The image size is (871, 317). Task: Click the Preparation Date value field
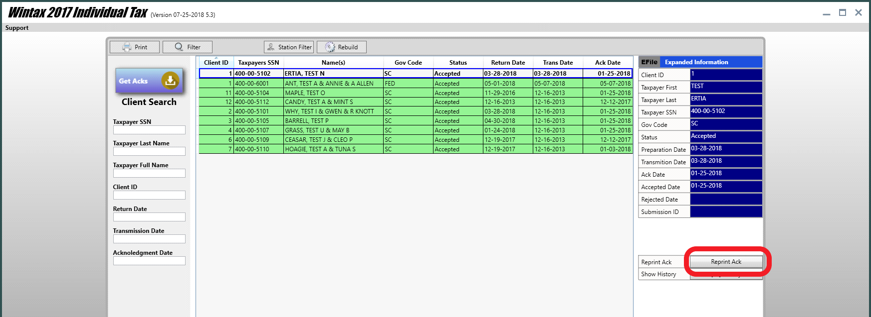(x=726, y=149)
